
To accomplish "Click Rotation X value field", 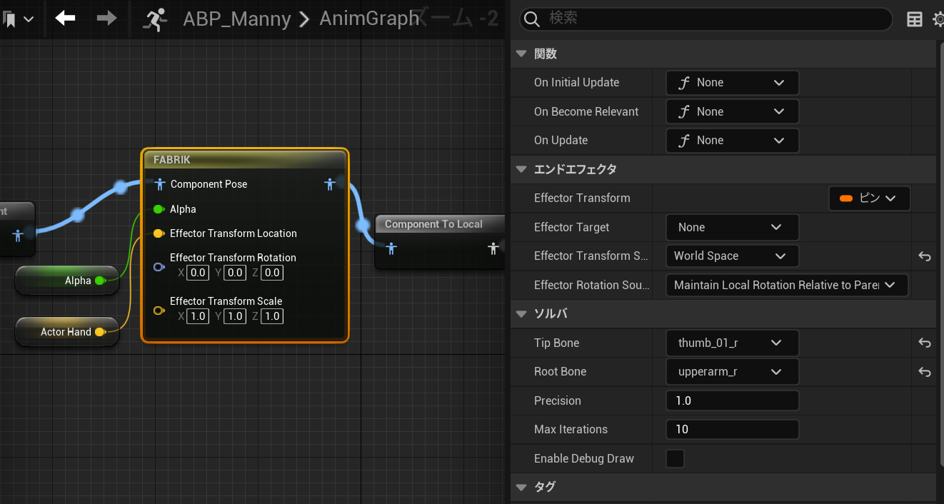I will click(198, 273).
